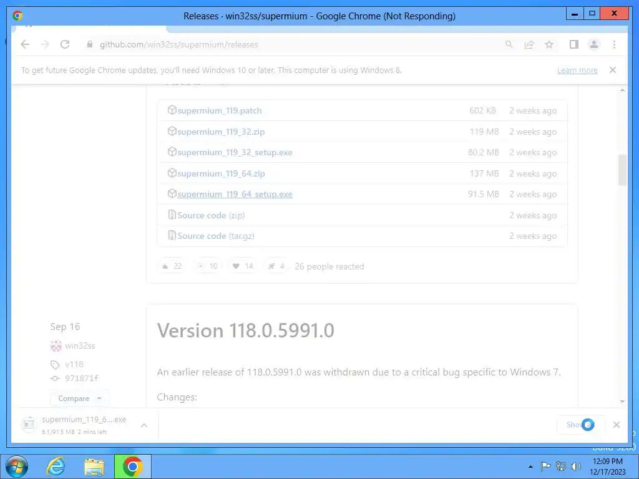Download supermium_119_32_setup.exe

(x=235, y=152)
